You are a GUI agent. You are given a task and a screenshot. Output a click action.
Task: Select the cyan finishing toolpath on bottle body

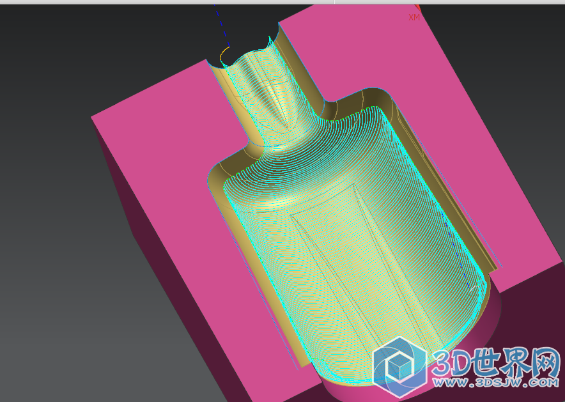pyautogui.click(x=355, y=245)
